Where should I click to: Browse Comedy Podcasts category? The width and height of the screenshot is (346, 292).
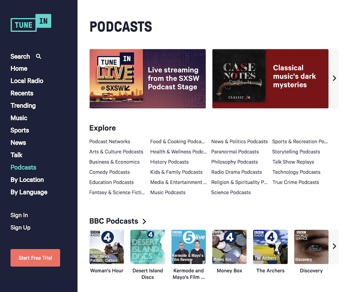pyautogui.click(x=109, y=172)
